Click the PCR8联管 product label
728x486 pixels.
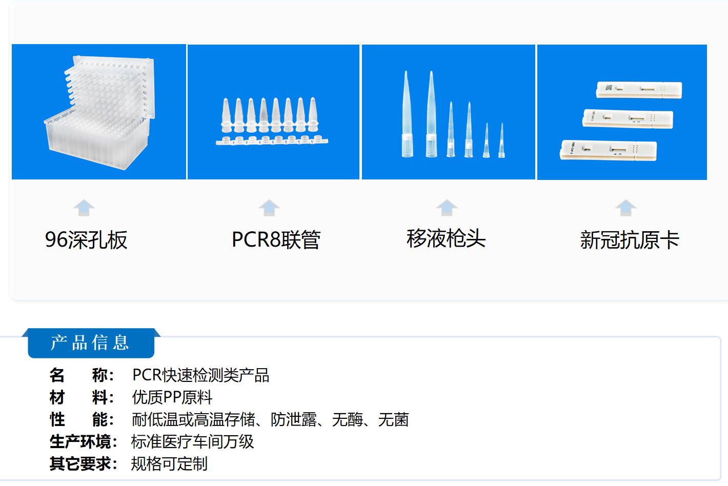pyautogui.click(x=276, y=240)
